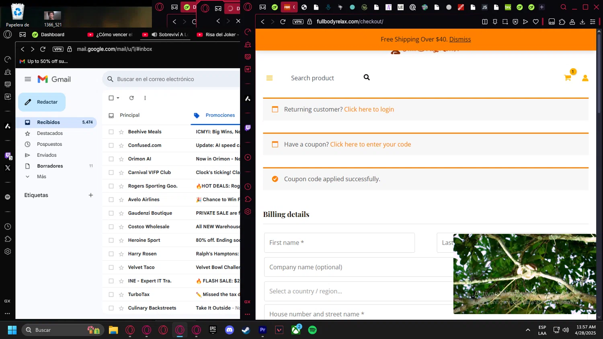Open the shopping cart icon on fullbodyrelax
Image resolution: width=603 pixels, height=339 pixels.
tap(568, 78)
